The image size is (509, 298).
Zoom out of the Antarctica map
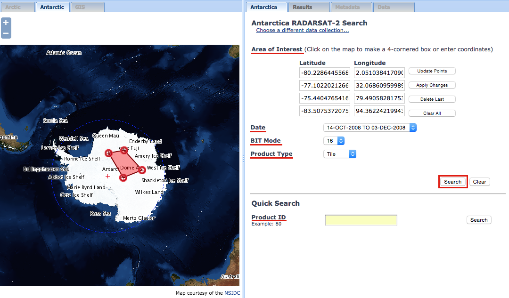pos(6,33)
